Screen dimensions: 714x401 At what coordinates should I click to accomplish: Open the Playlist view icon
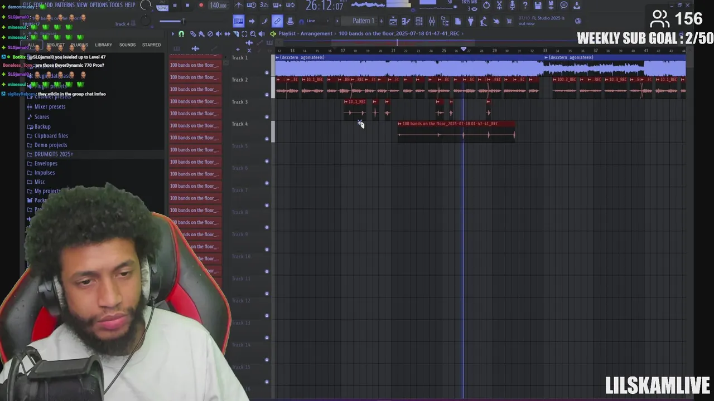[x=393, y=21]
